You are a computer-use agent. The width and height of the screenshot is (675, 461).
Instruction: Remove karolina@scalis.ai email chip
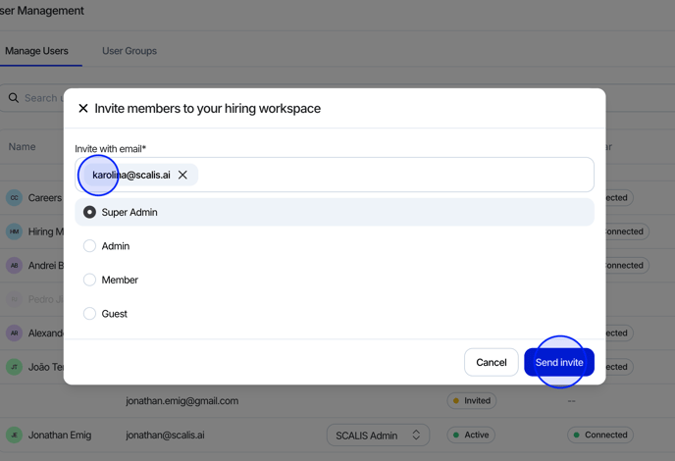coord(182,176)
